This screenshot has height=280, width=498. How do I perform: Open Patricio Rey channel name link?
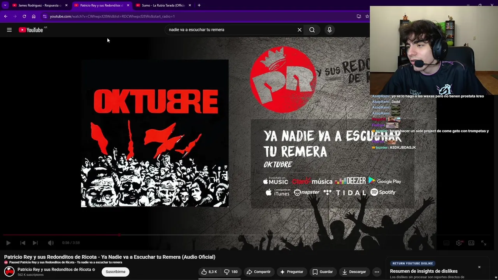[54, 269]
